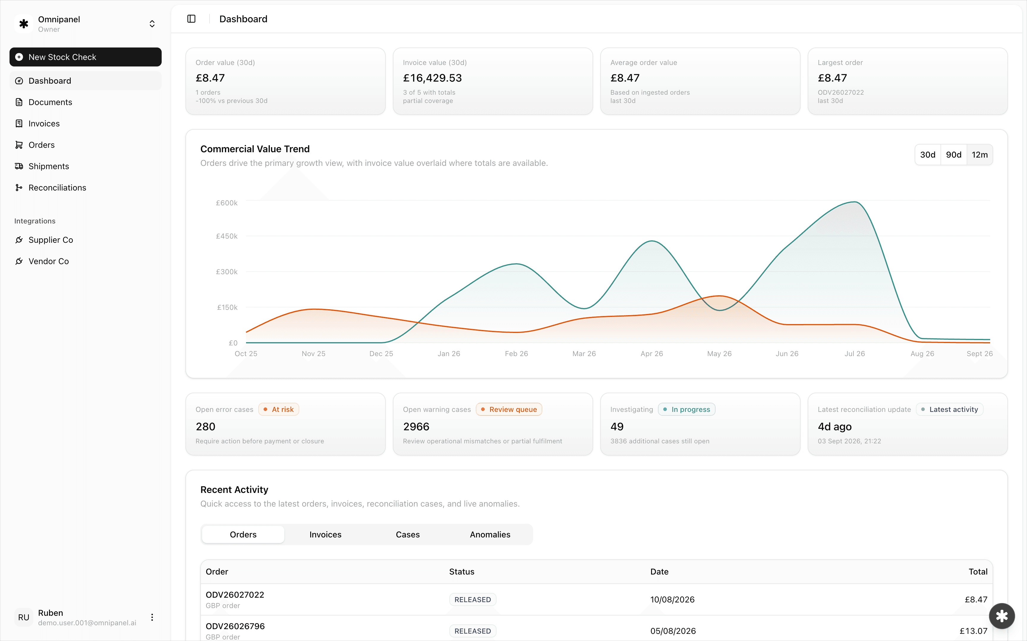Click the Jul 26 peak on chart

click(x=855, y=202)
